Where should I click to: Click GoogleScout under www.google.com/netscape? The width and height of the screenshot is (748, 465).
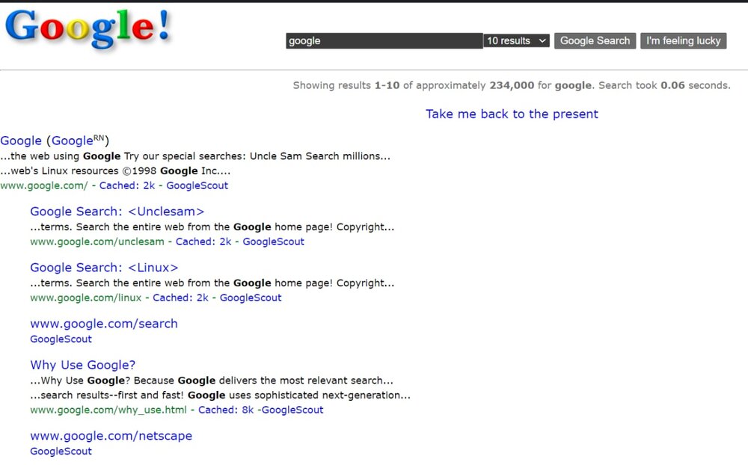tap(61, 451)
